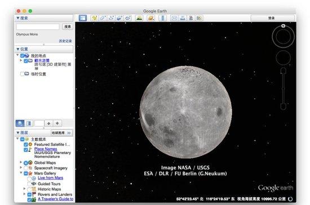This screenshot has height=205, width=310.
Task: Toggle the Featured Satellite checkbox
Action: pyautogui.click(x=26, y=145)
